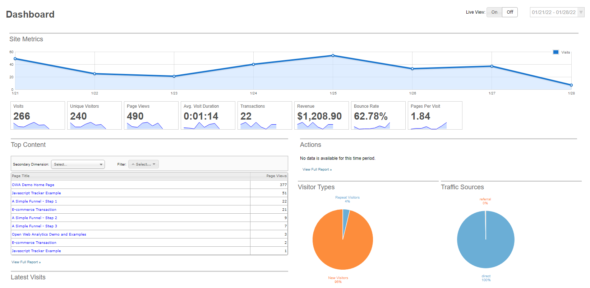Click the Visits sparkline metric box
590x288 pixels.
38,115
